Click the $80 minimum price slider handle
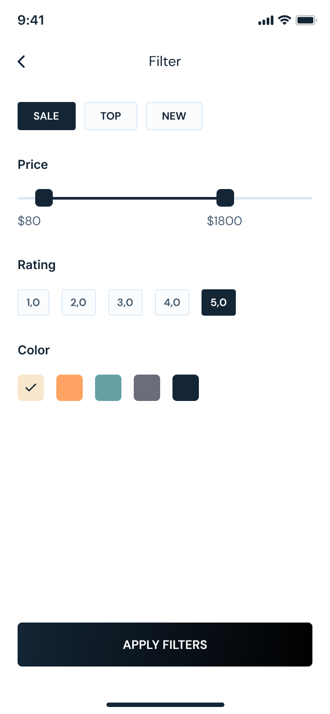This screenshot has width=330, height=714. (x=44, y=198)
